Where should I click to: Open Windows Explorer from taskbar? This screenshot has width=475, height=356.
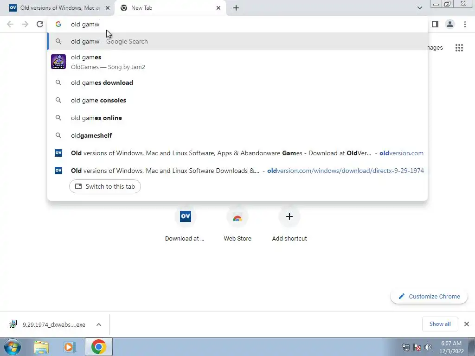coord(41,347)
